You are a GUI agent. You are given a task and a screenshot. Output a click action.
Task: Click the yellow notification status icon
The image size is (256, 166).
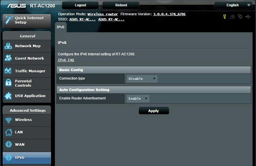[225, 17]
